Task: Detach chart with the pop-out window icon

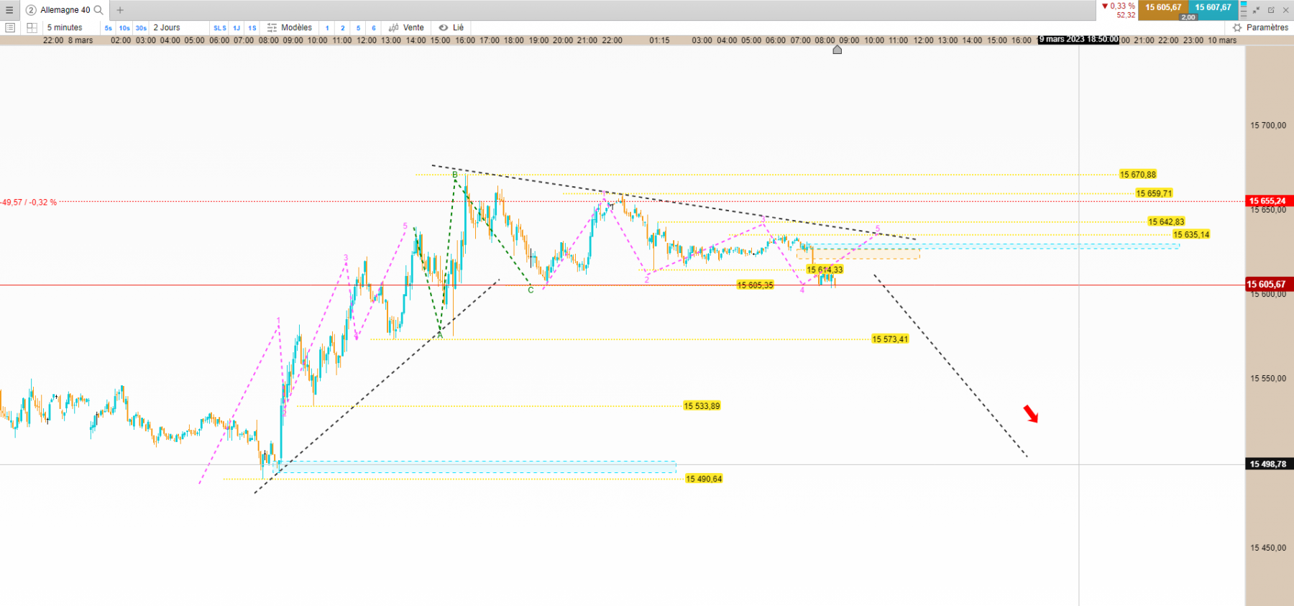Action: (x=1271, y=10)
